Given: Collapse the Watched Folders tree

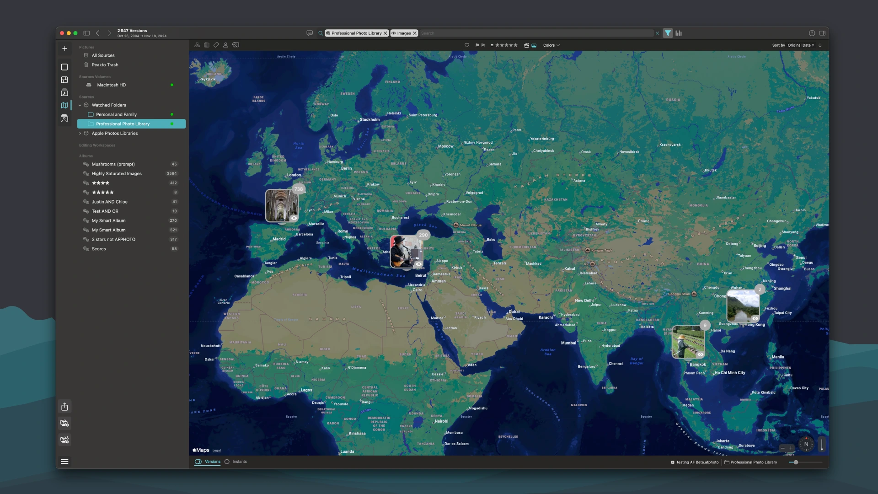Looking at the screenshot, I should [x=80, y=105].
